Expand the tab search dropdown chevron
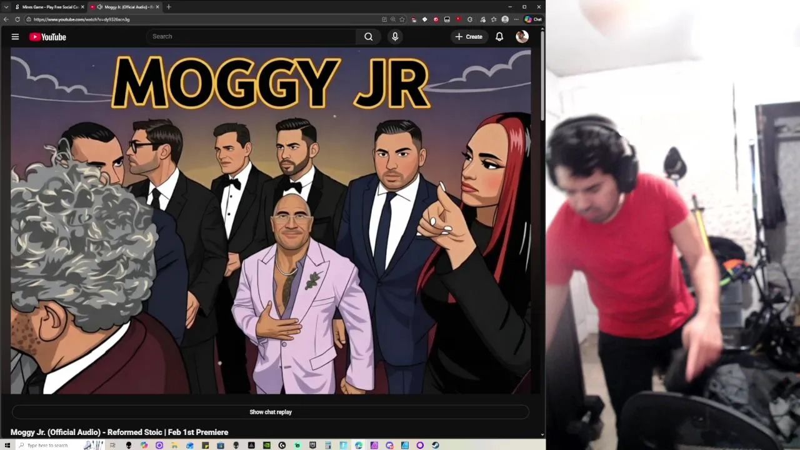The image size is (800, 450). [x=5, y=7]
